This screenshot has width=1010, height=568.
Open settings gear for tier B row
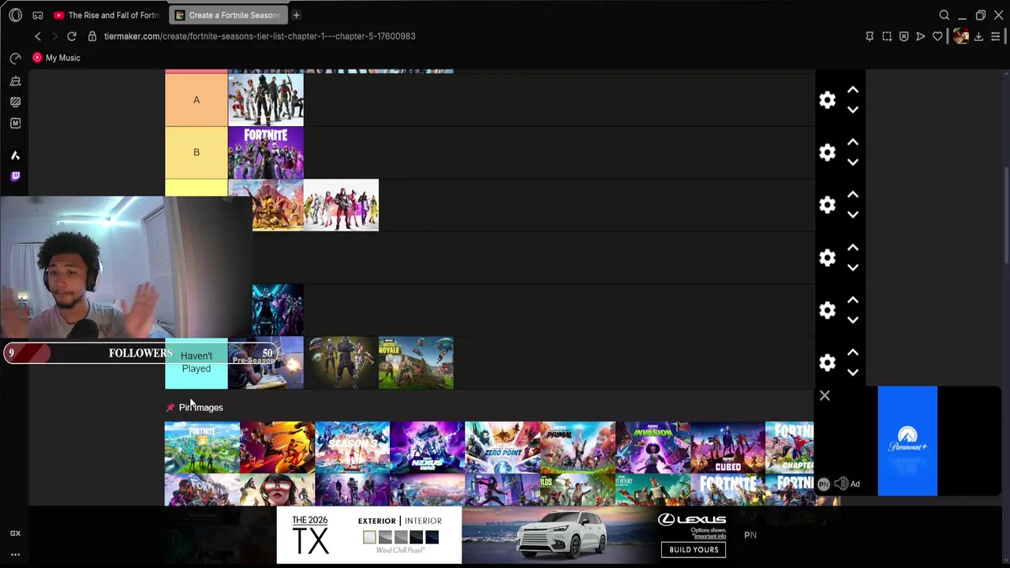click(827, 152)
